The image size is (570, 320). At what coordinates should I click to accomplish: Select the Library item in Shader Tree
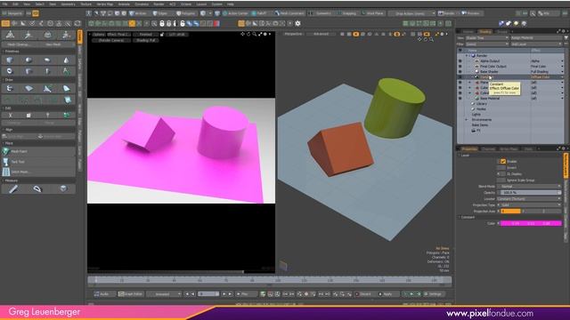pos(482,103)
